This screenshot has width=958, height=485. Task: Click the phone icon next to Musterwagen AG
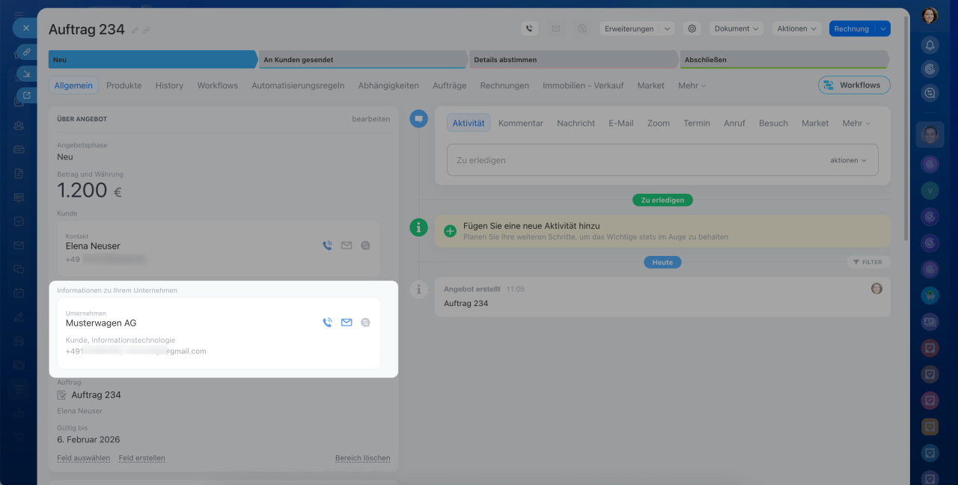pyautogui.click(x=327, y=323)
